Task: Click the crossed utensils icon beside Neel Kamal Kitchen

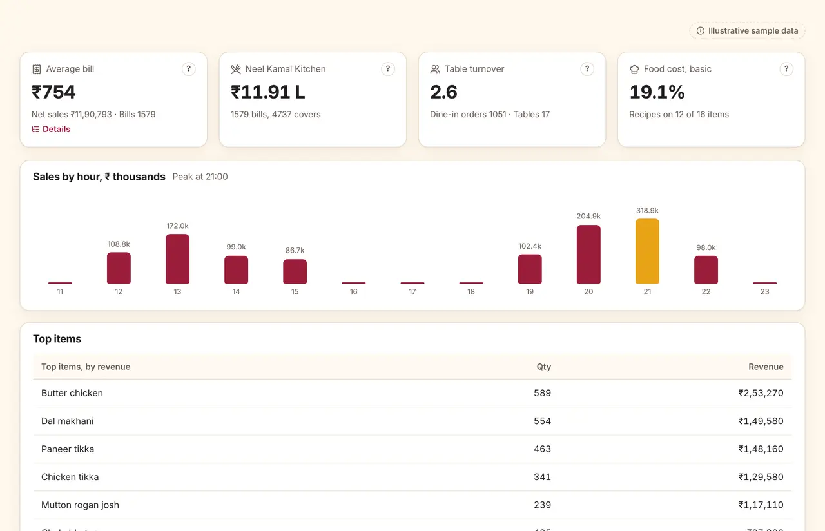Action: click(236, 69)
